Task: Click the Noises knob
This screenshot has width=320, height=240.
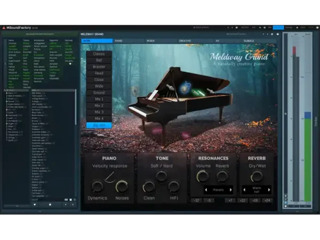Action: coord(122,187)
